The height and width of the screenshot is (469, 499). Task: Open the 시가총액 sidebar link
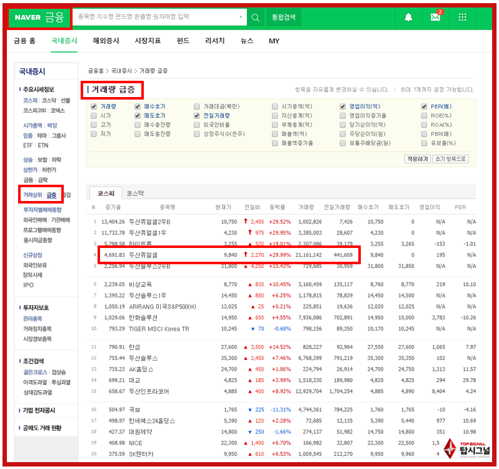(x=33, y=125)
